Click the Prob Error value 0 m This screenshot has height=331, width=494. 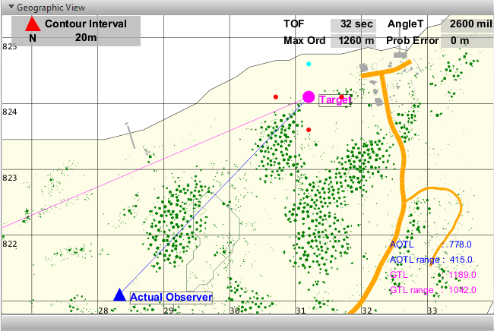(x=467, y=40)
